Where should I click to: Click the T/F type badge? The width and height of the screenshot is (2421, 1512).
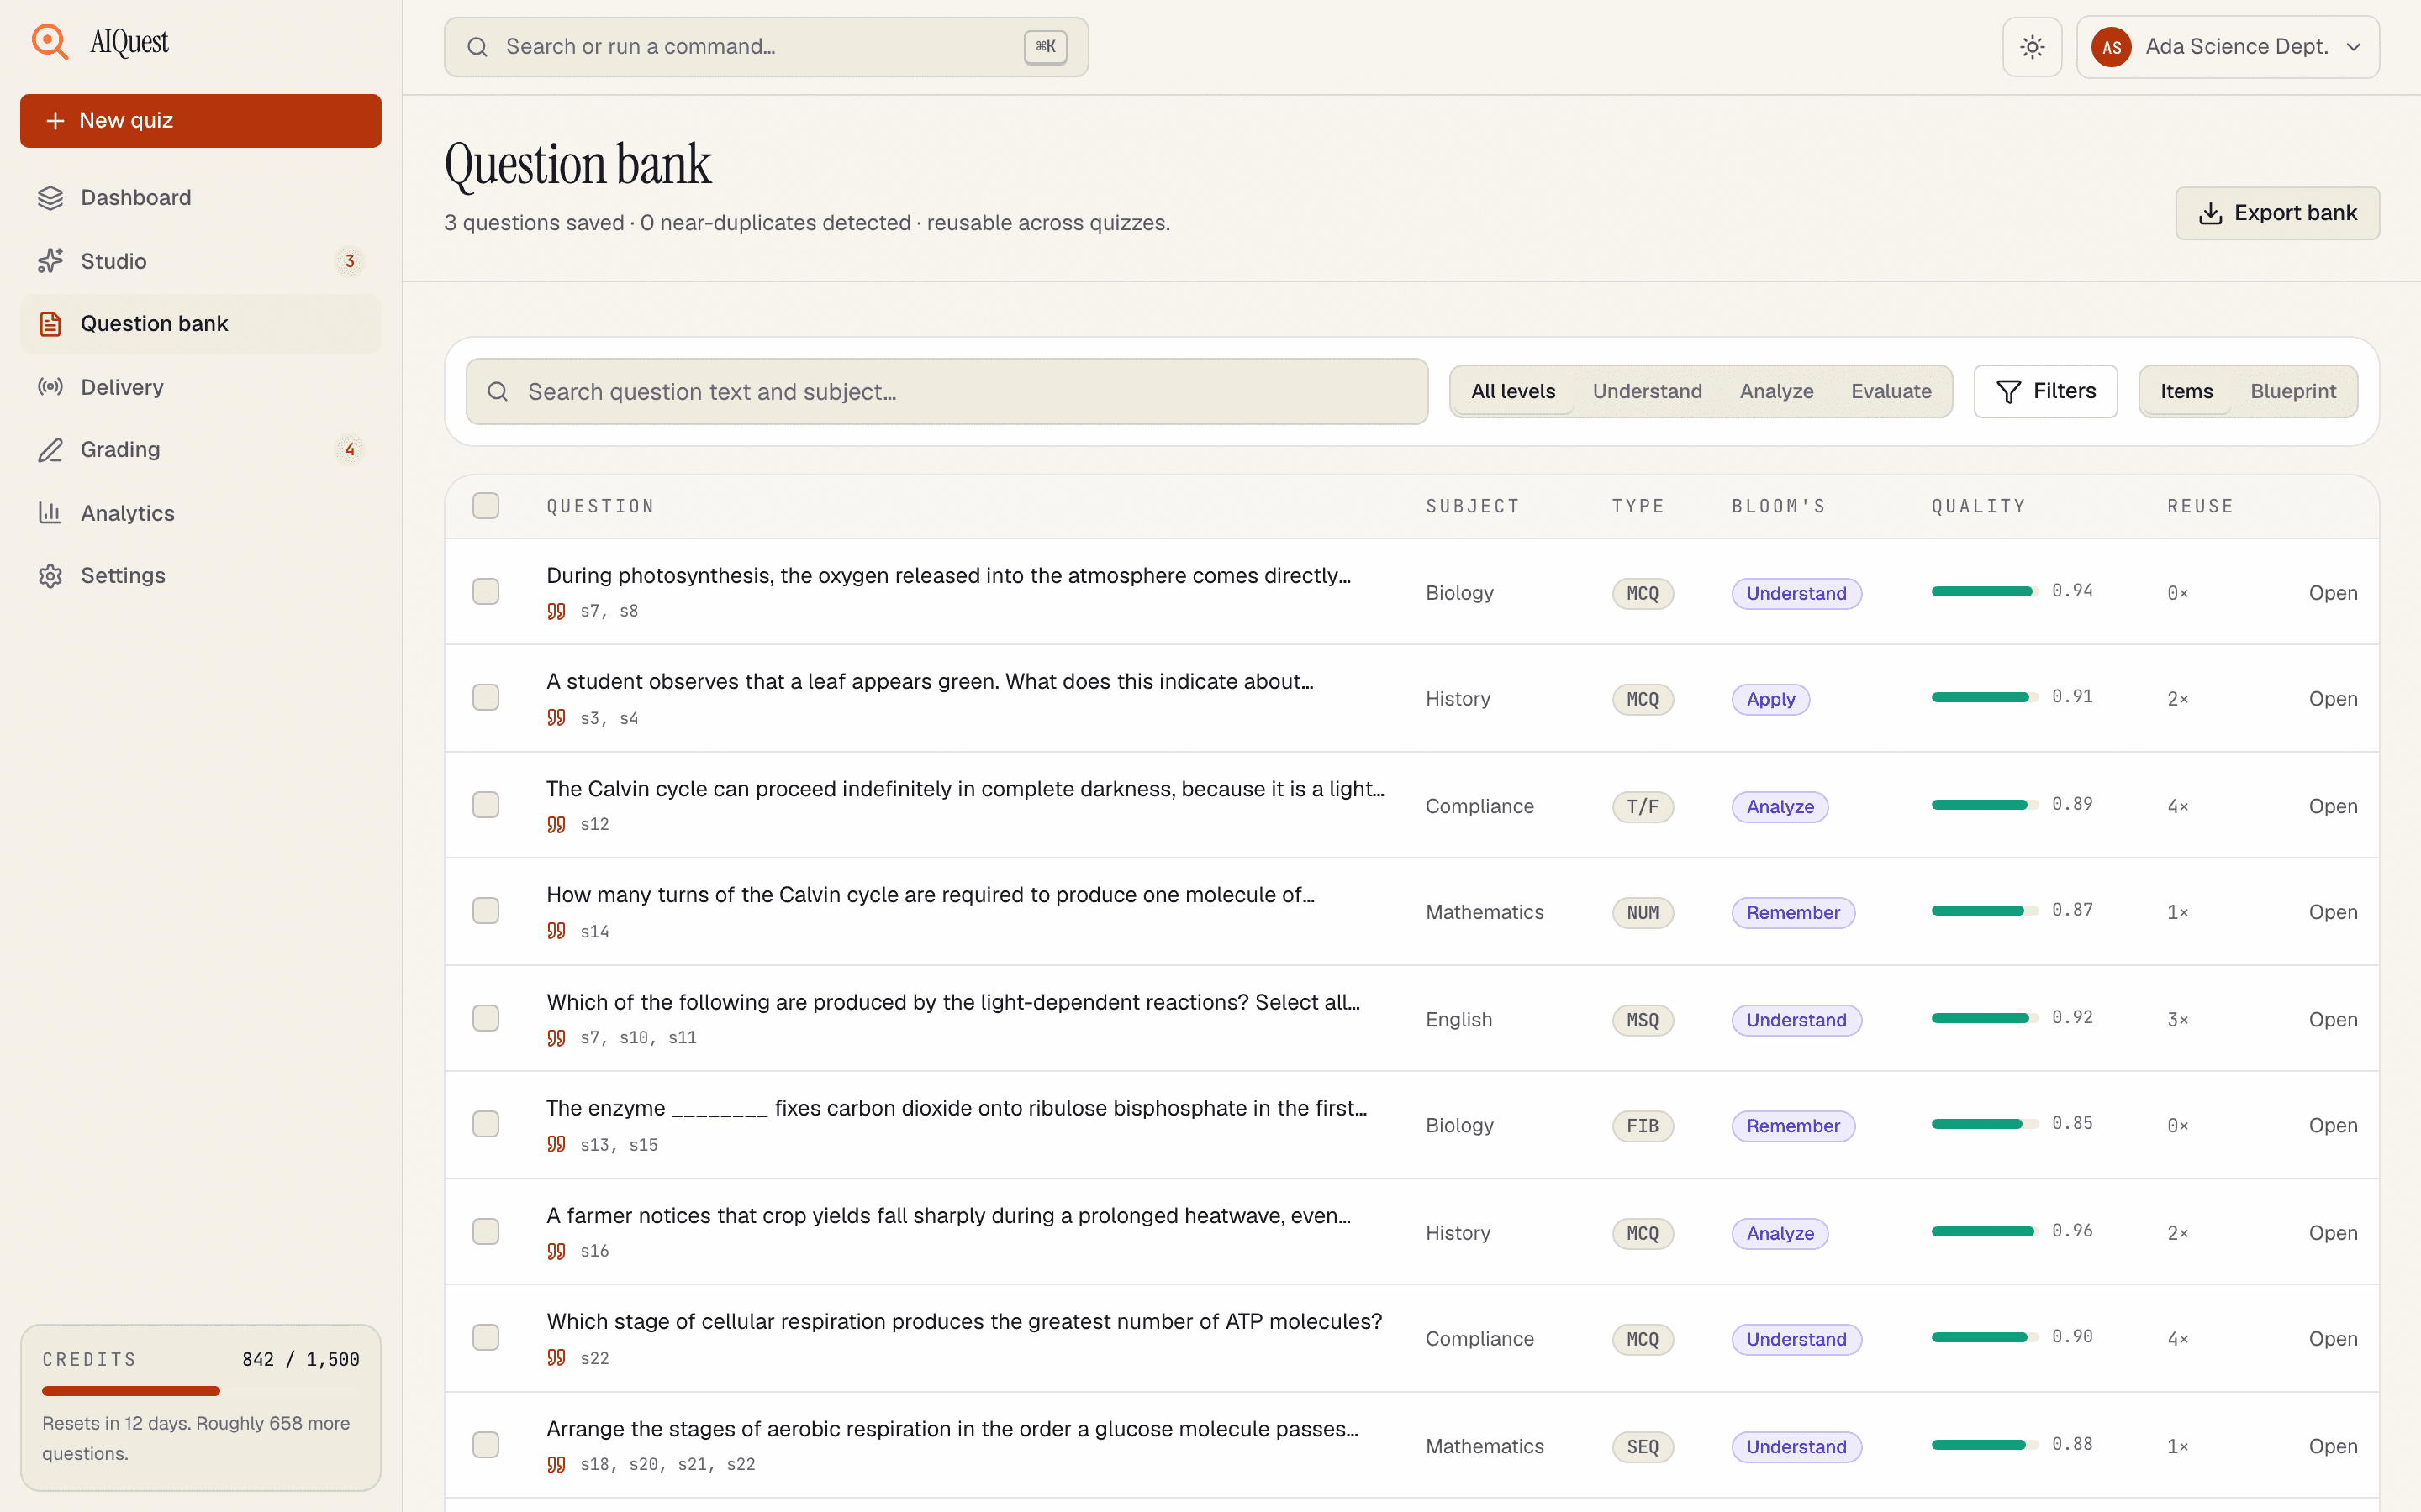[1643, 807]
